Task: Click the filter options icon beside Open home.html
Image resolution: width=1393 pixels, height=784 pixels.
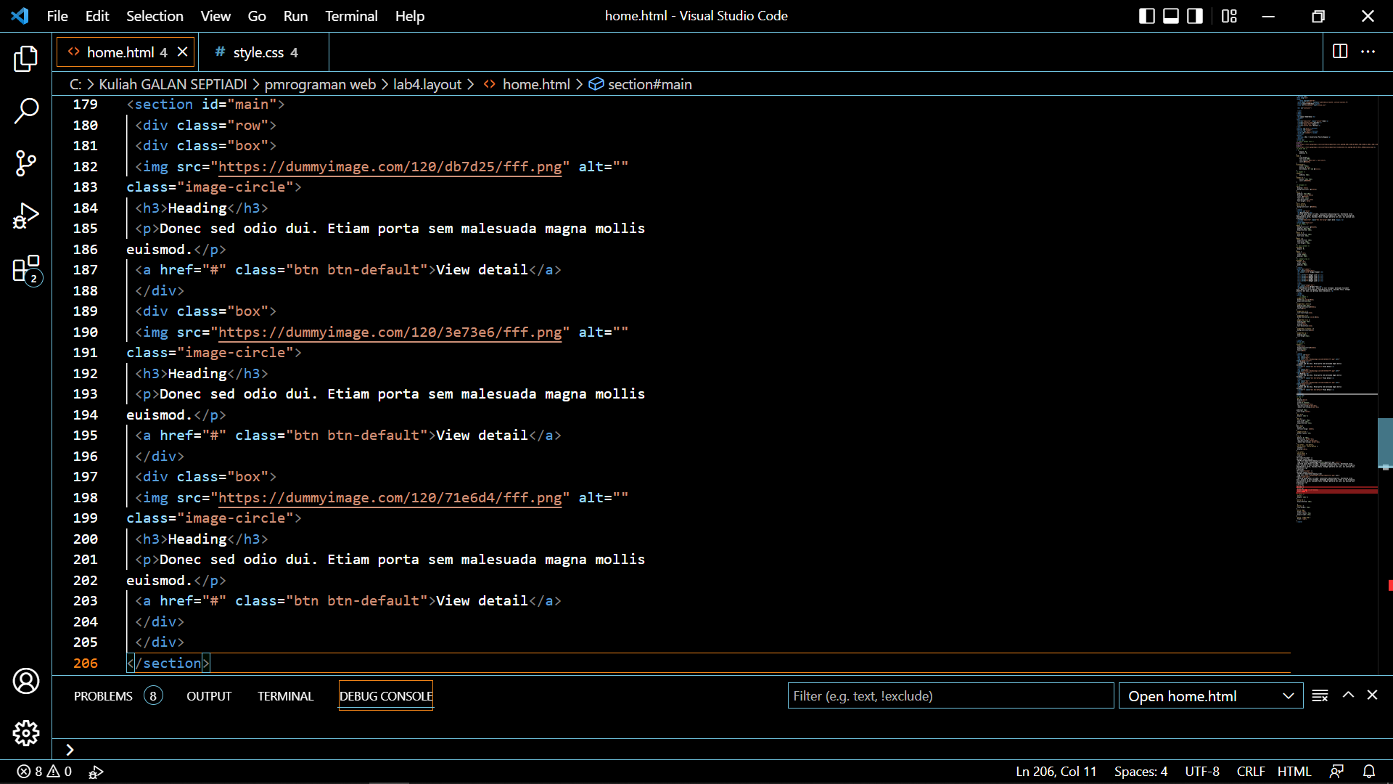Action: coord(1320,695)
